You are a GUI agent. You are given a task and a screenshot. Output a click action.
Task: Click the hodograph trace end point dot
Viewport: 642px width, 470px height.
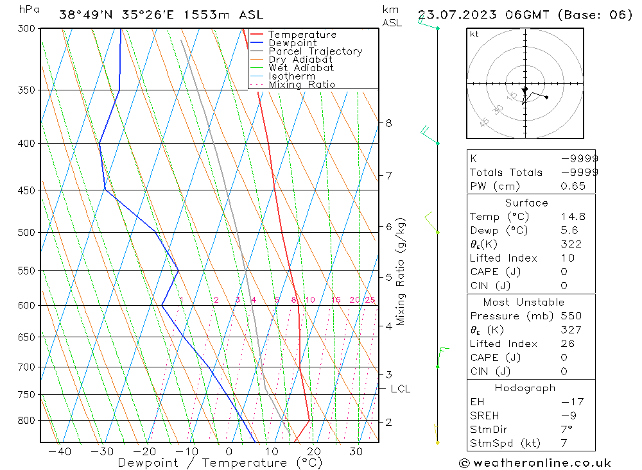click(546, 97)
